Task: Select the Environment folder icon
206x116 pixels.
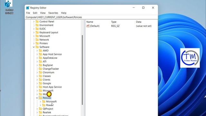Action: tap(37, 25)
